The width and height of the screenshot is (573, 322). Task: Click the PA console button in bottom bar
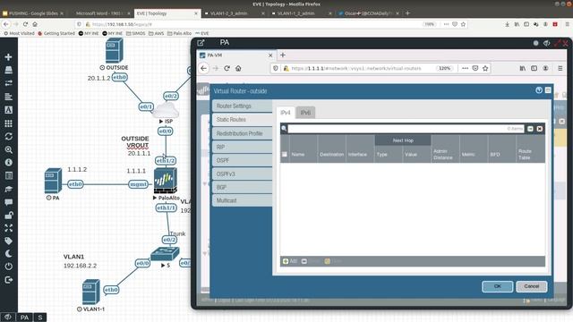pyautogui.click(x=24, y=318)
